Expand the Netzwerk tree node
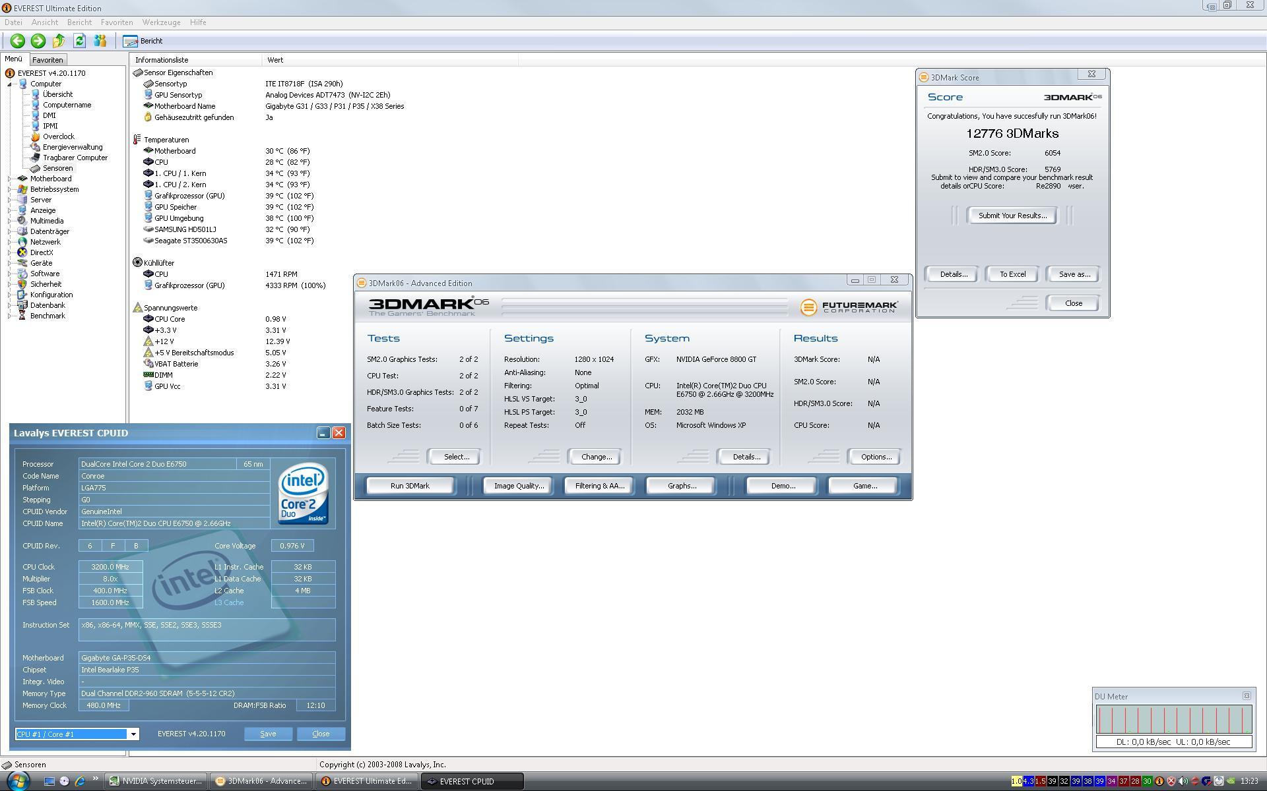 tap(10, 242)
